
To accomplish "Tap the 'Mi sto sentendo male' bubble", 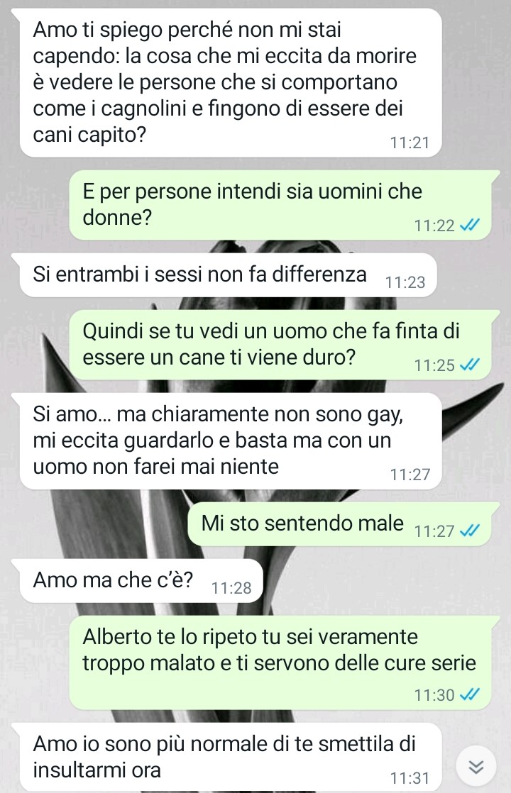I will tap(339, 524).
